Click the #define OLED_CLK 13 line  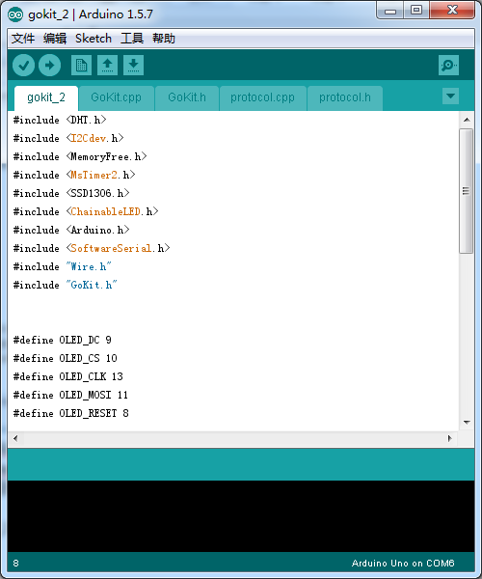pos(68,376)
